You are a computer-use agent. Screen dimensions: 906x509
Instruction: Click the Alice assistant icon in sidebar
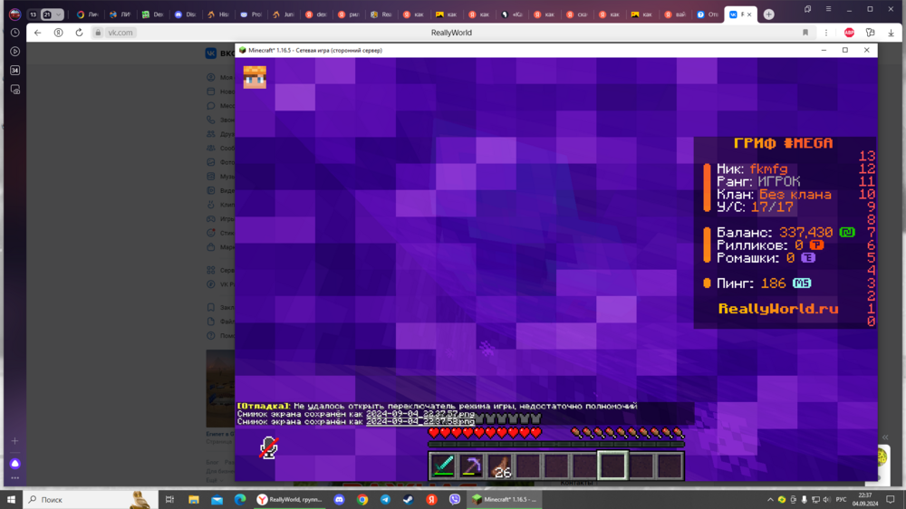point(15,464)
